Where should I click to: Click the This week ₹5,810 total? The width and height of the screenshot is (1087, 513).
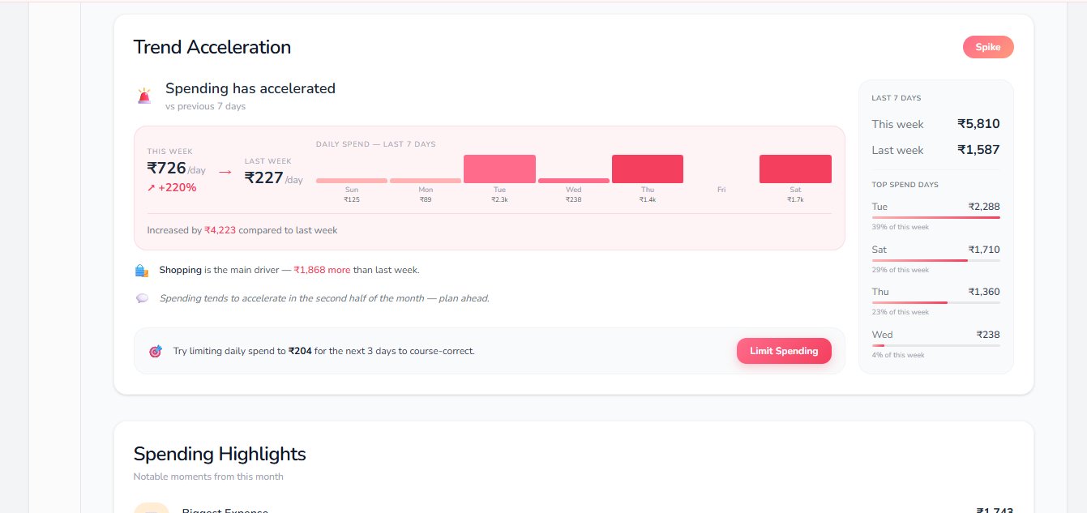coord(978,124)
